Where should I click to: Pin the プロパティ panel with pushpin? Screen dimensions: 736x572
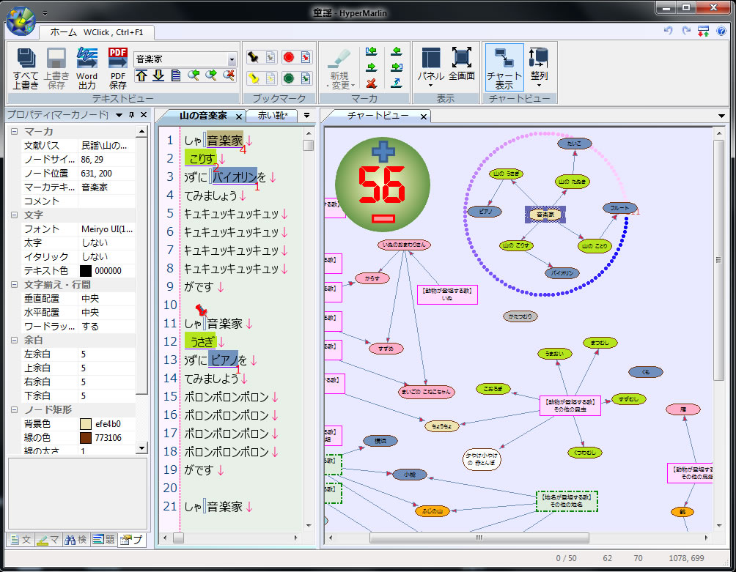[132, 115]
